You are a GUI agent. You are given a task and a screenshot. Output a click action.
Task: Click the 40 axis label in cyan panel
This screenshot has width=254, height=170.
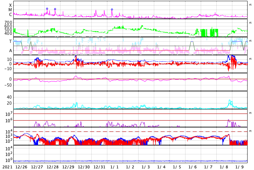9,97
